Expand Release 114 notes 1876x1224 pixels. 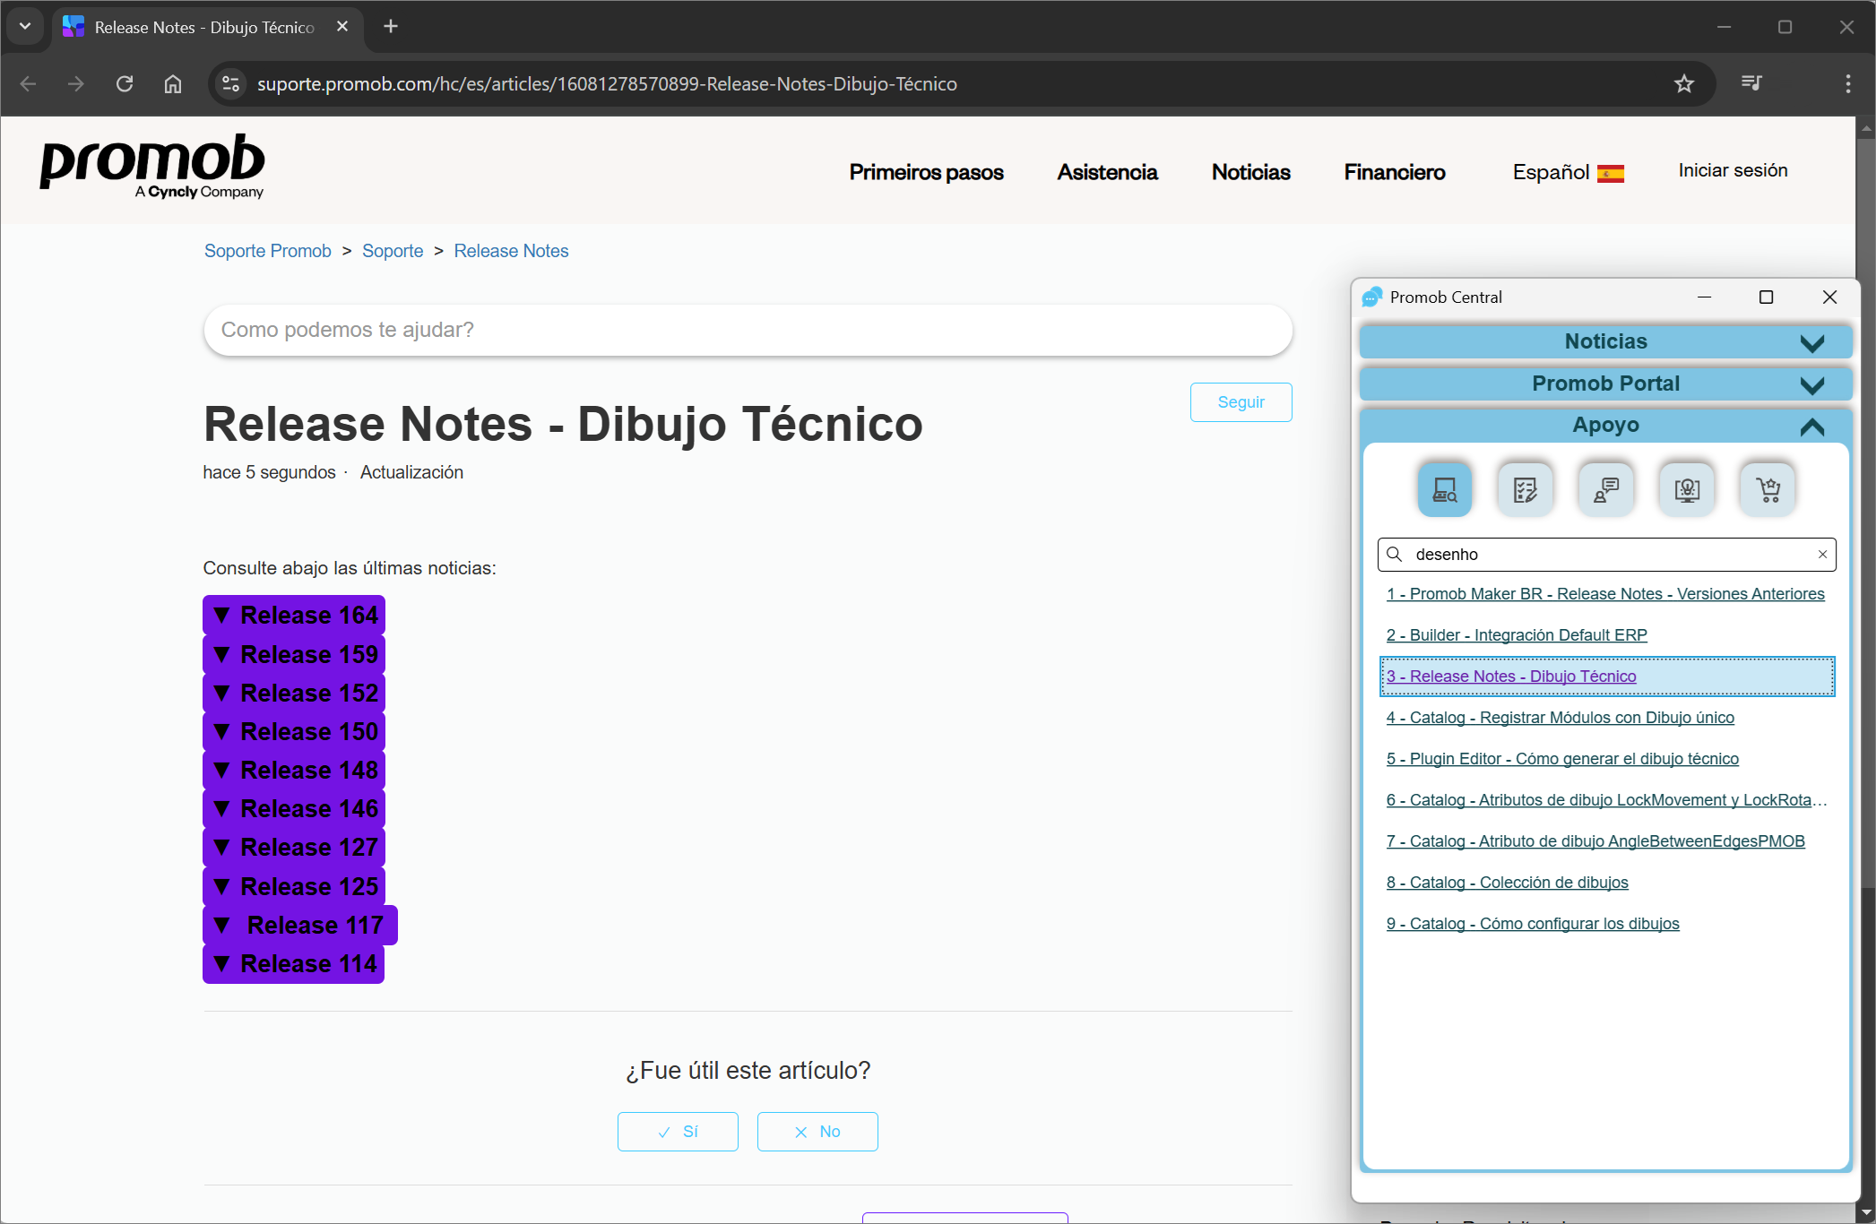(x=294, y=963)
